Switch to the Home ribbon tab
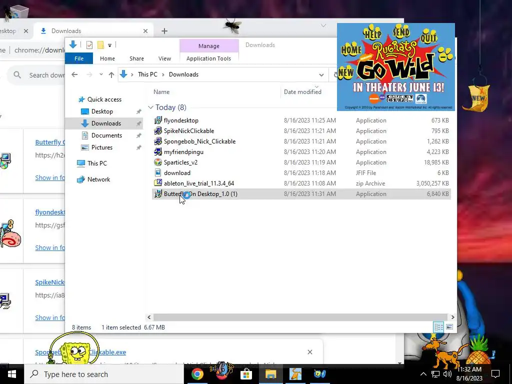This screenshot has width=512, height=384. [107, 58]
